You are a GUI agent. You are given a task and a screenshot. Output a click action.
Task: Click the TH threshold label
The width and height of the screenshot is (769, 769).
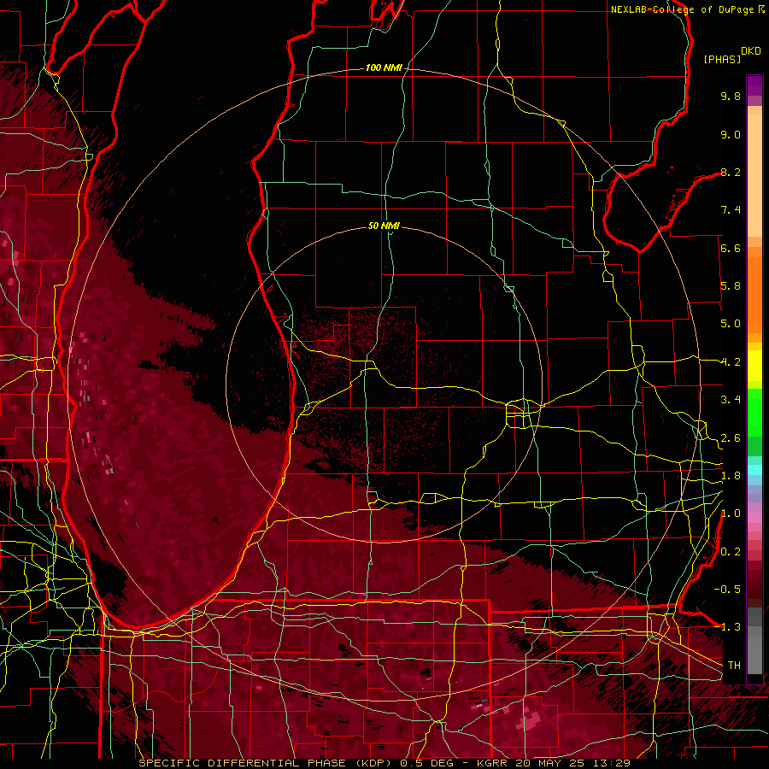(734, 666)
